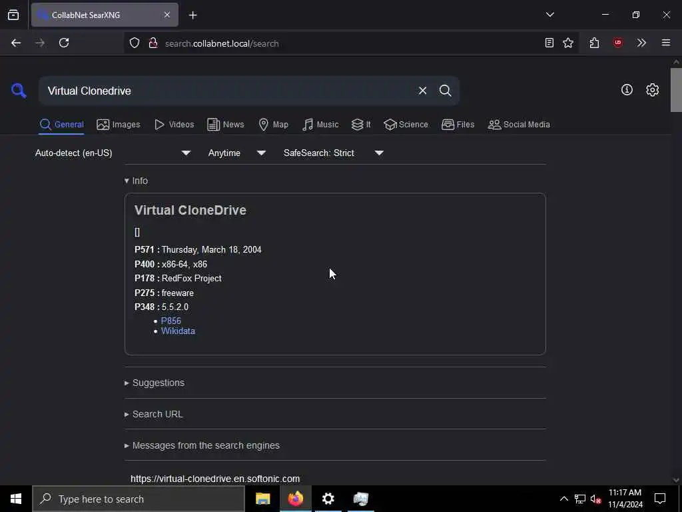The height and width of the screenshot is (512, 682).
Task: Click the Thursday, March 18, 2004 date
Action: pos(211,249)
